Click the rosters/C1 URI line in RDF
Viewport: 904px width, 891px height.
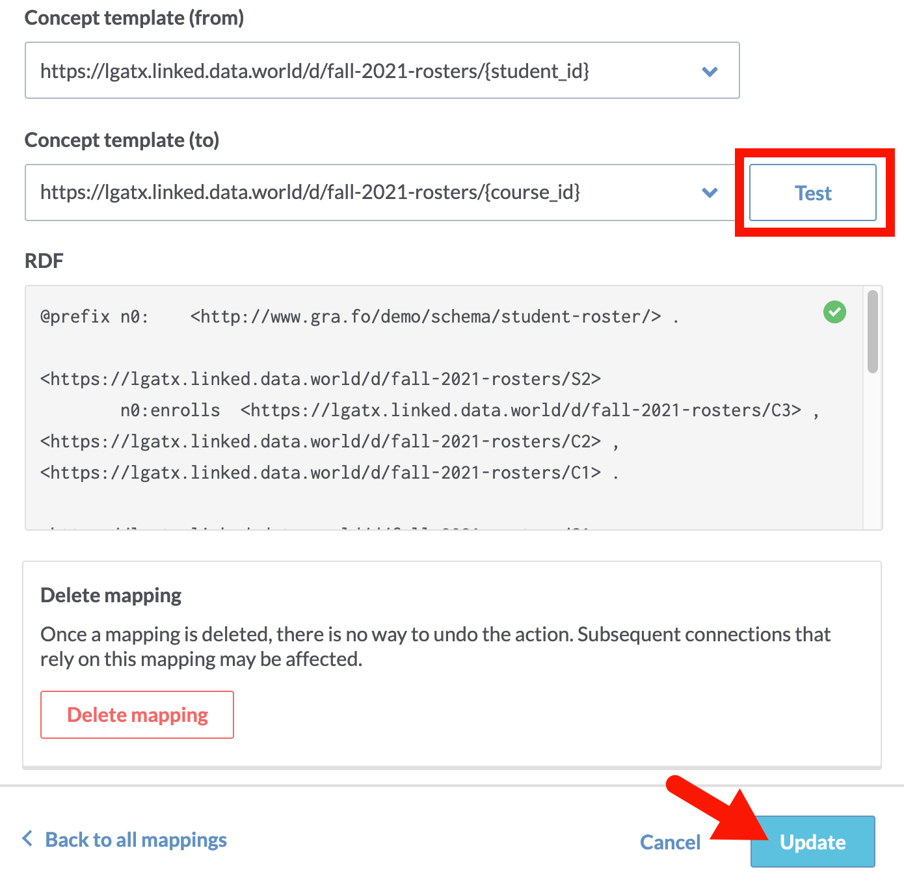329,473
